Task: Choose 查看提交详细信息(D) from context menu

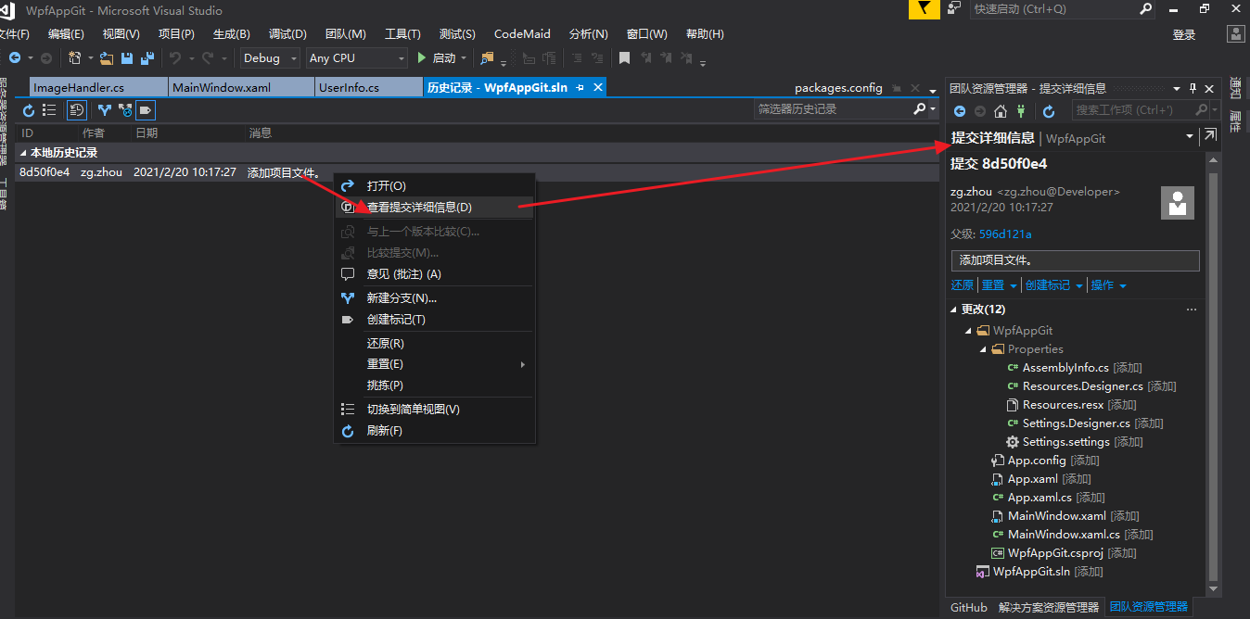Action: [434, 207]
